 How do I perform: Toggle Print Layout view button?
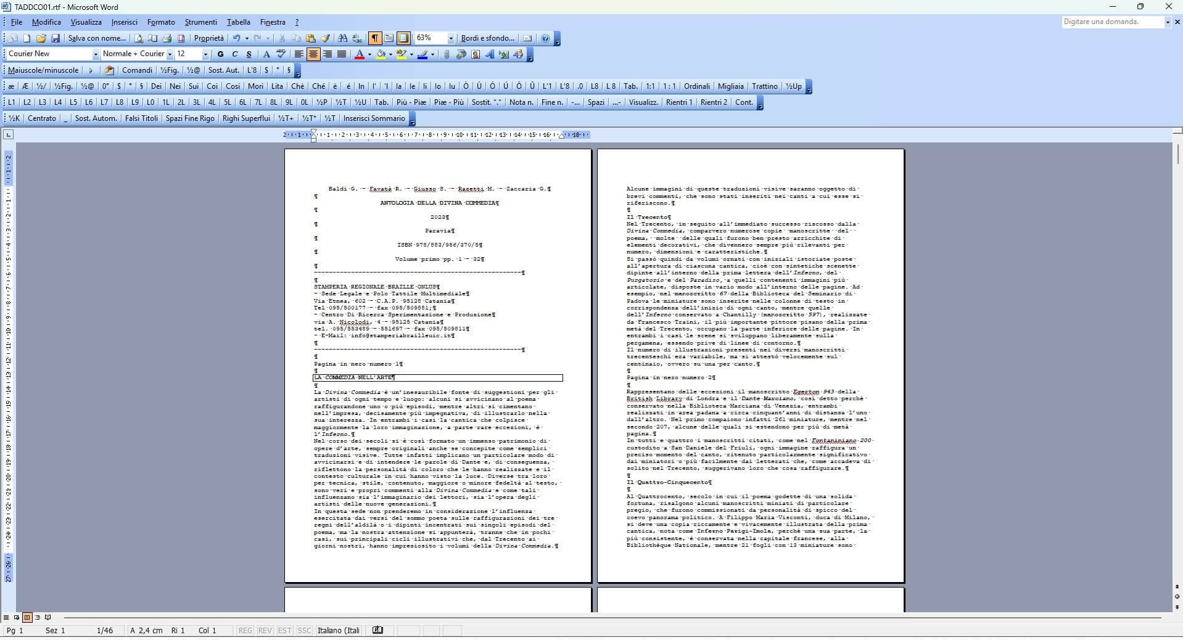point(27,617)
